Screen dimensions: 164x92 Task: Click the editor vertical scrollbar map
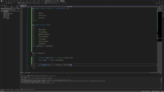pyautogui.click(x=159, y=40)
